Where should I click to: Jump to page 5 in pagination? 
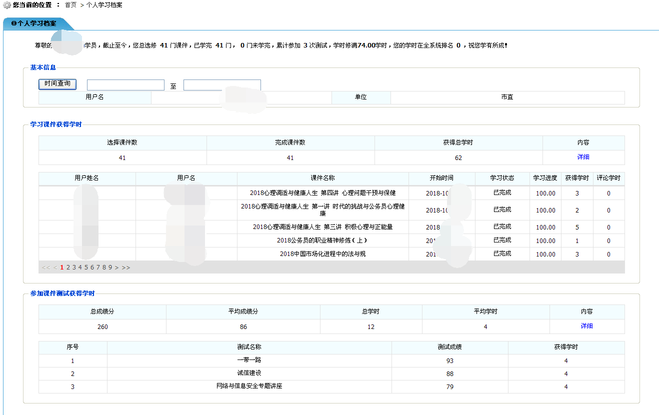click(x=86, y=267)
